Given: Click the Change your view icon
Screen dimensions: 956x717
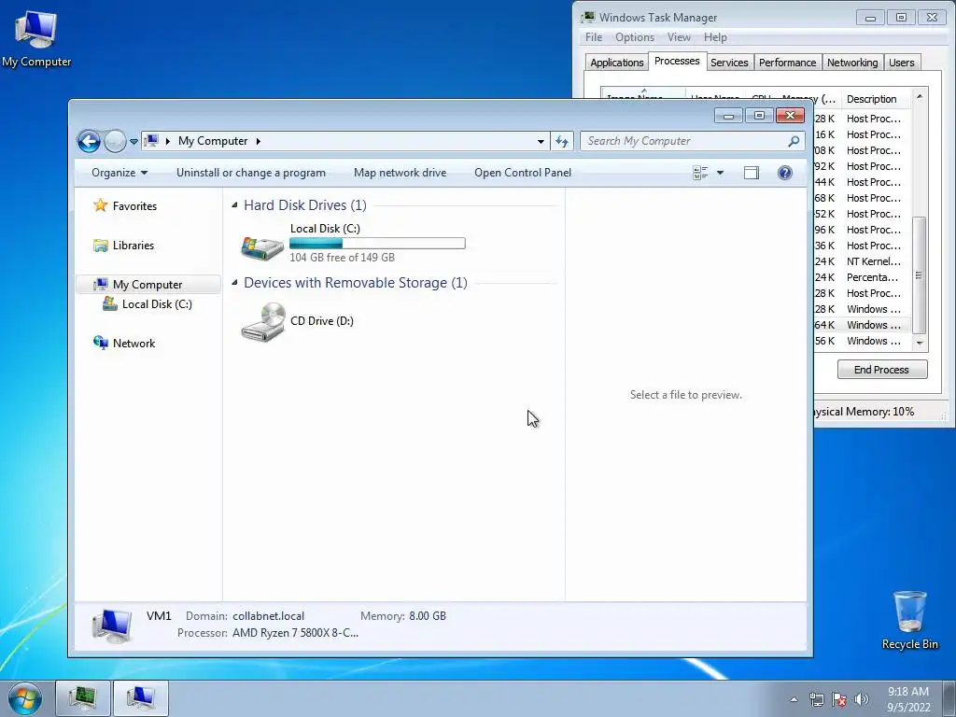Looking at the screenshot, I should click(x=700, y=173).
